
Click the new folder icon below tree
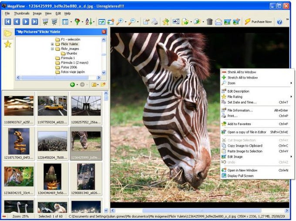103,84
